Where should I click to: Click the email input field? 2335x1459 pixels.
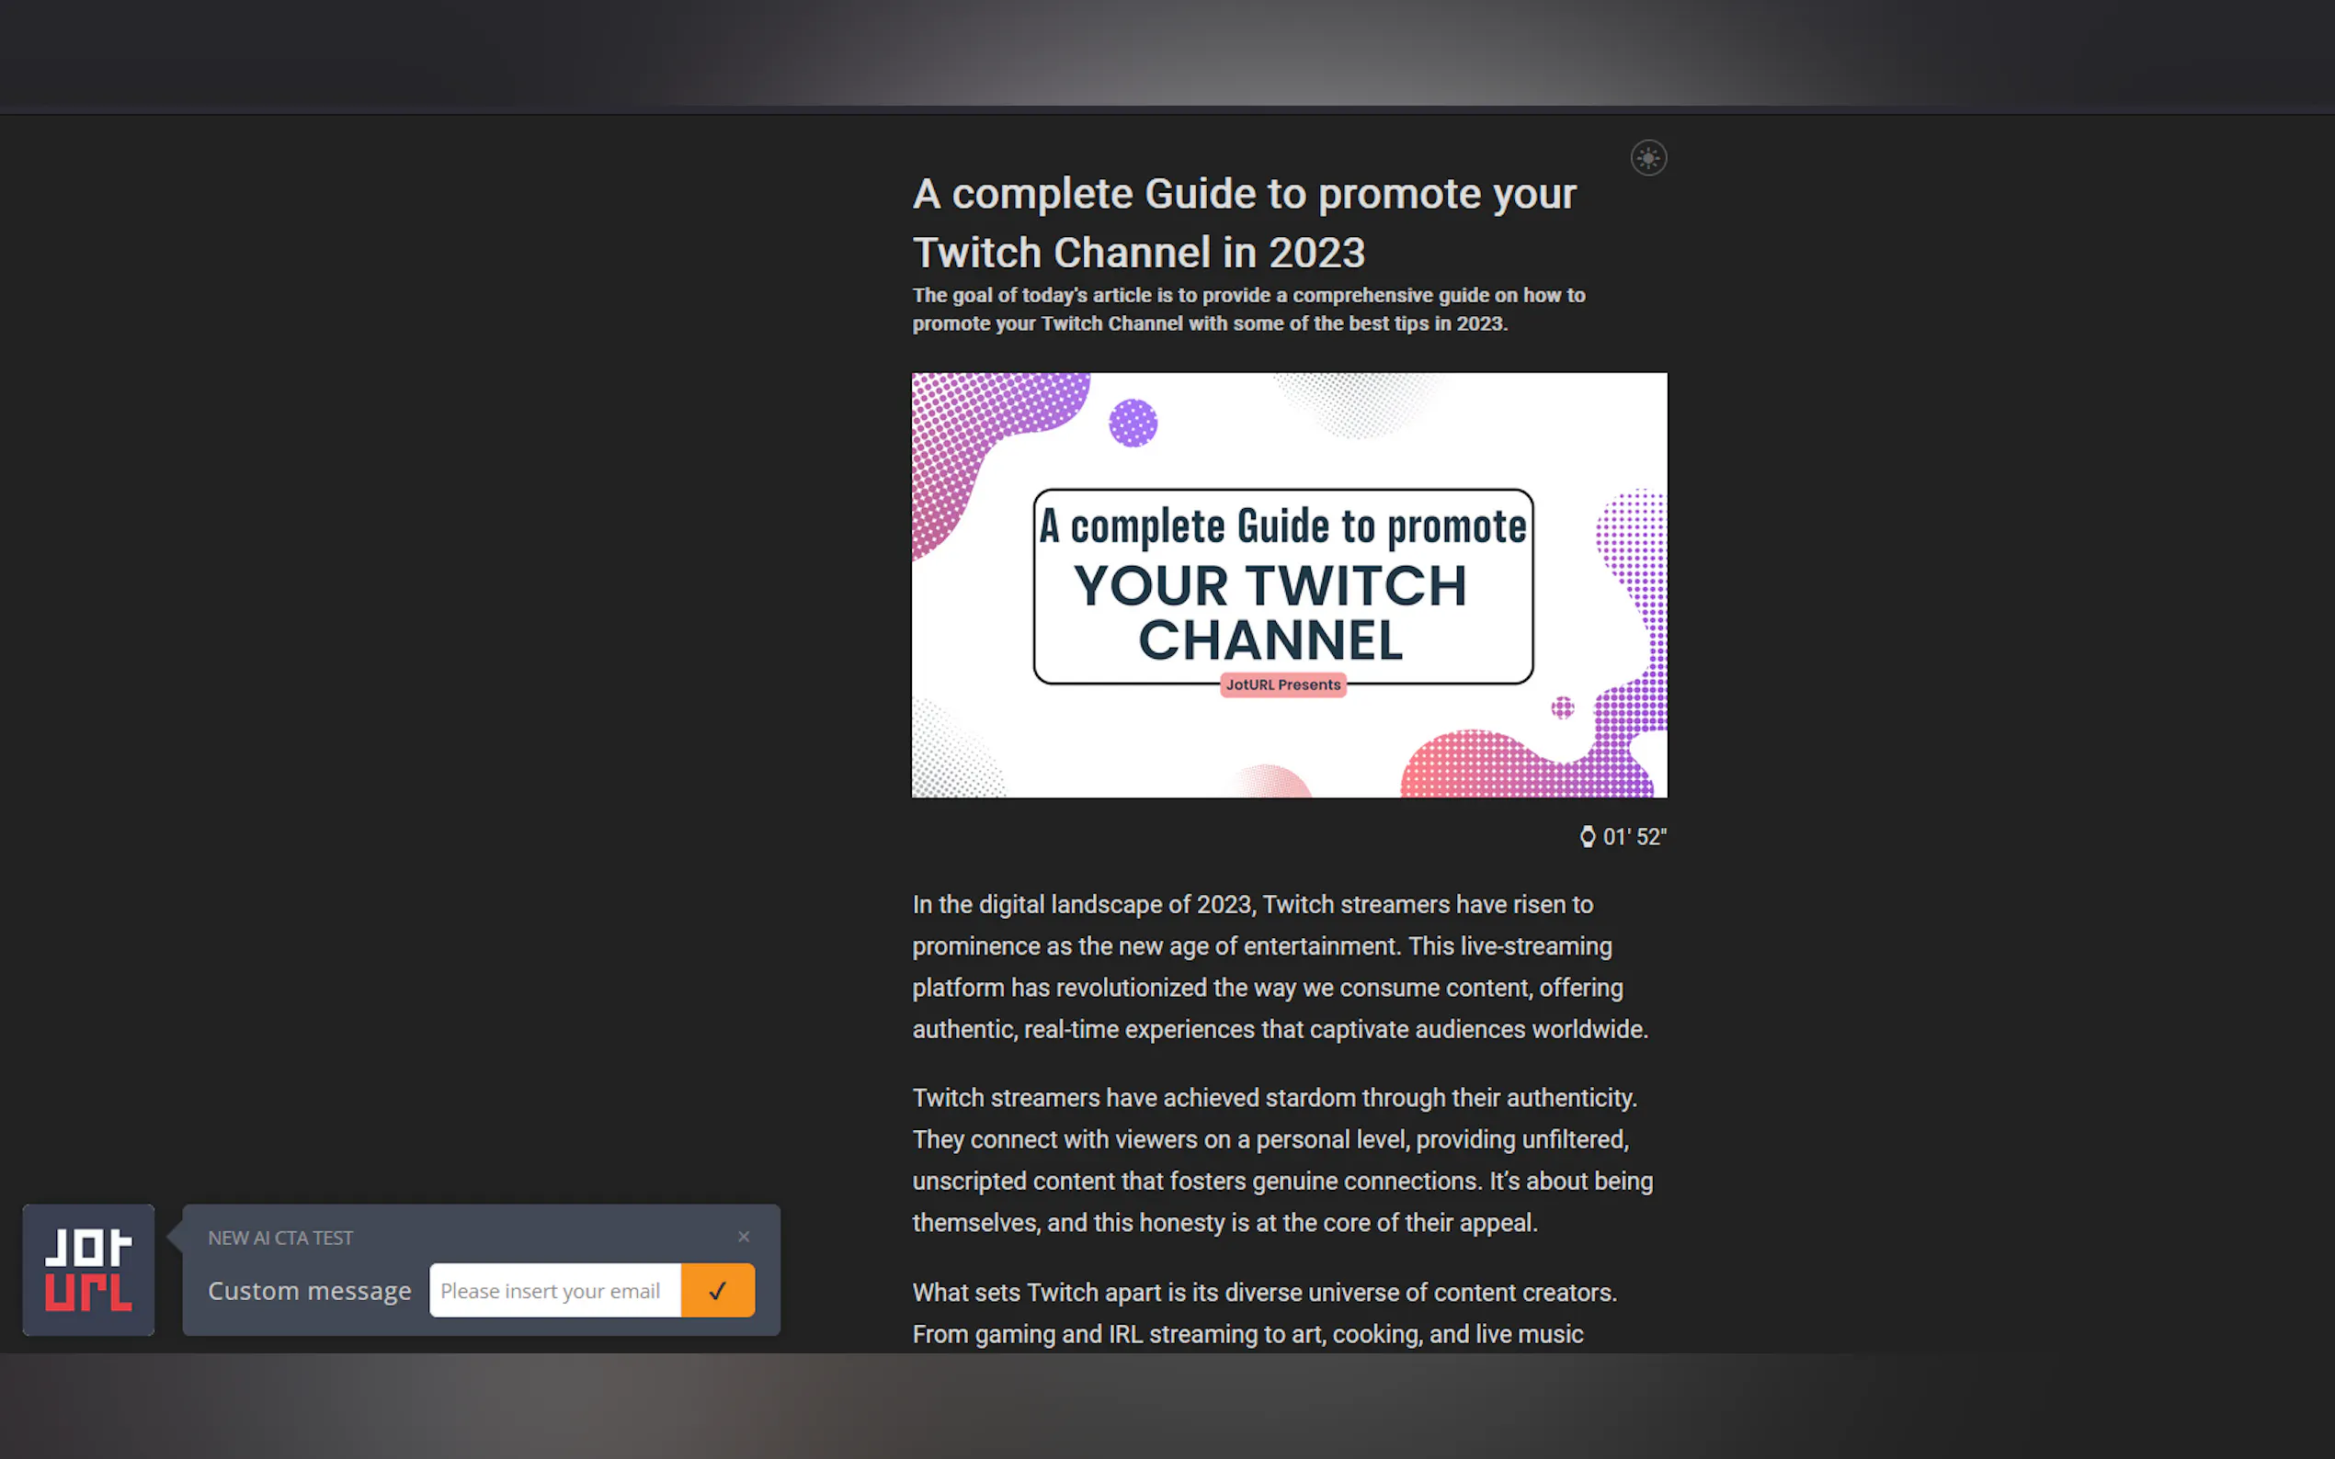click(554, 1290)
